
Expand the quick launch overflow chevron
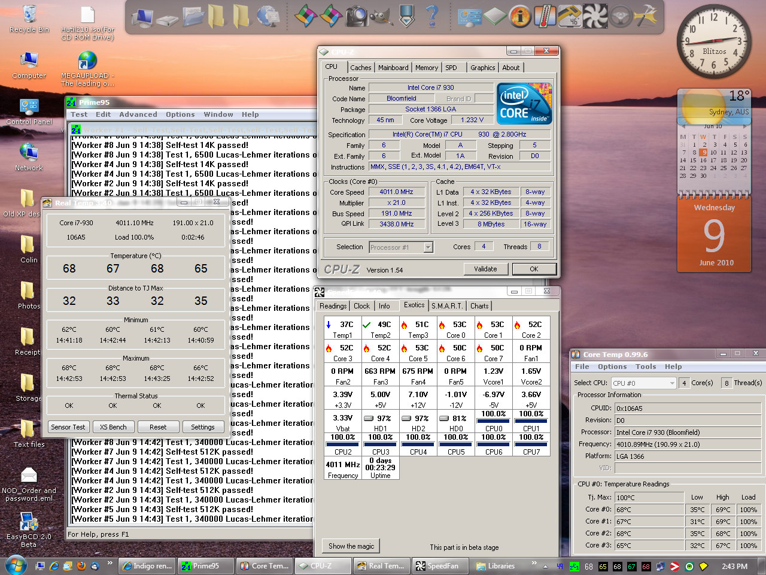(110, 563)
